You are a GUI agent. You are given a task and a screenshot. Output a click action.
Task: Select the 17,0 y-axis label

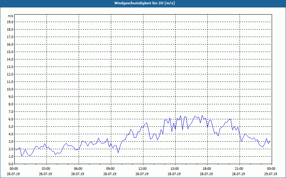coord(10,37)
